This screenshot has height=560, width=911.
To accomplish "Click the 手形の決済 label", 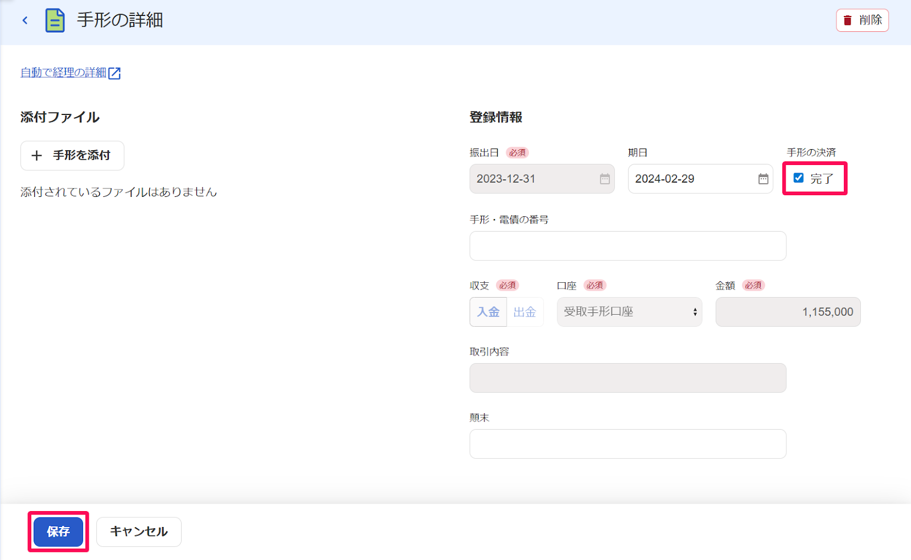I will (x=811, y=153).
